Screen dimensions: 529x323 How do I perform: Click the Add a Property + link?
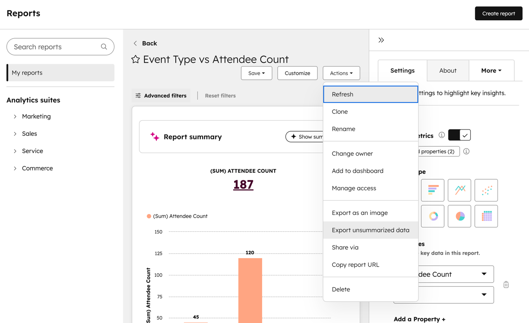point(419,319)
